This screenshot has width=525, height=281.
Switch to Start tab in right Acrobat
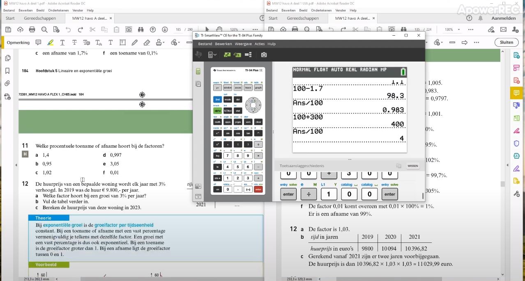click(273, 18)
